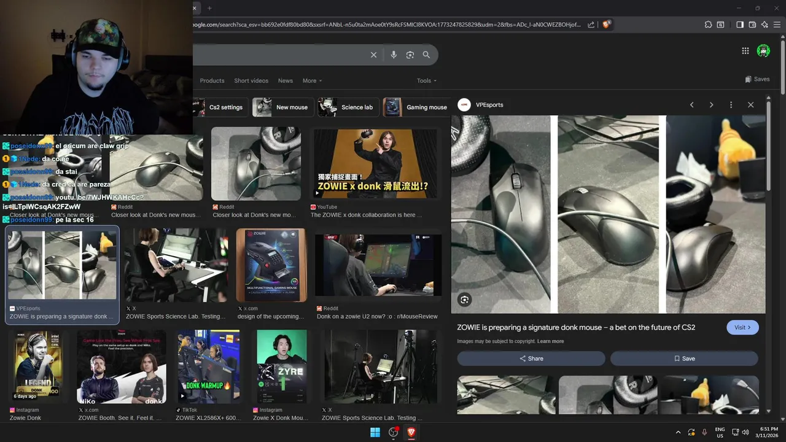
Task: Open the taskbar app with red badge
Action: click(393, 432)
